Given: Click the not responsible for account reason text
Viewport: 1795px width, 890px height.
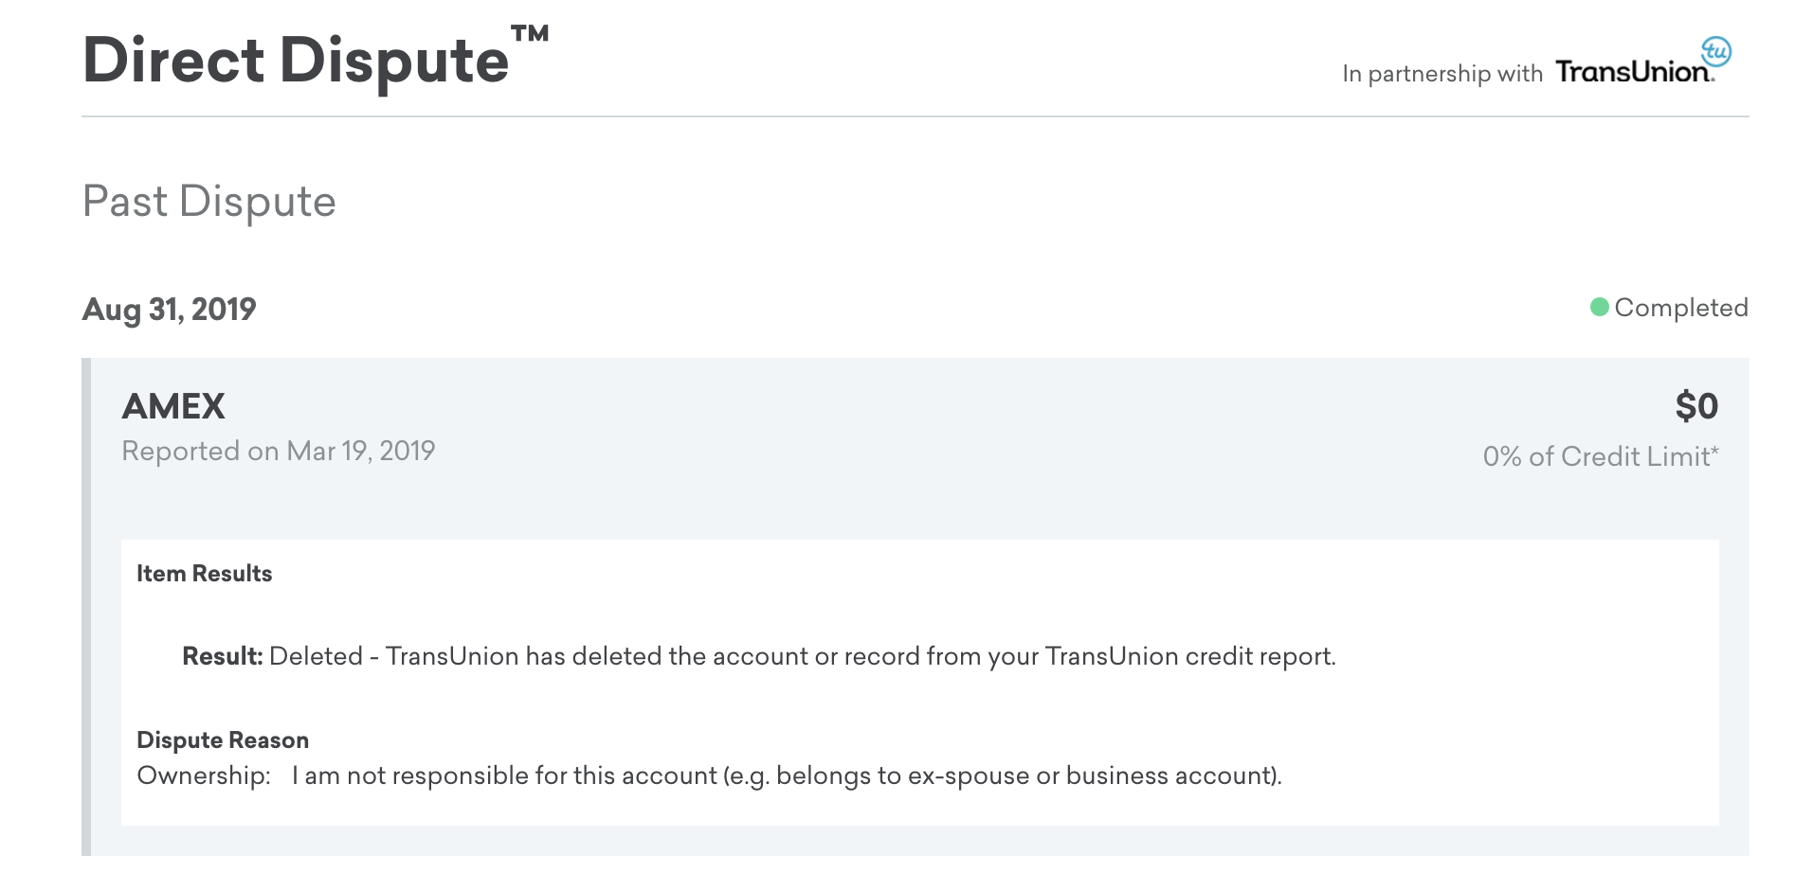Looking at the screenshot, I should pyautogui.click(x=787, y=775).
